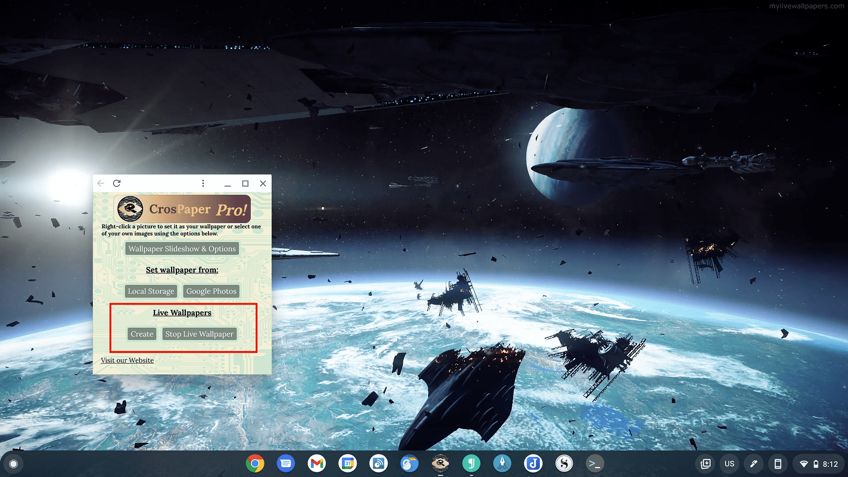The width and height of the screenshot is (848, 477).
Task: Launch the Terminal app from the shelf
Action: coord(595,463)
